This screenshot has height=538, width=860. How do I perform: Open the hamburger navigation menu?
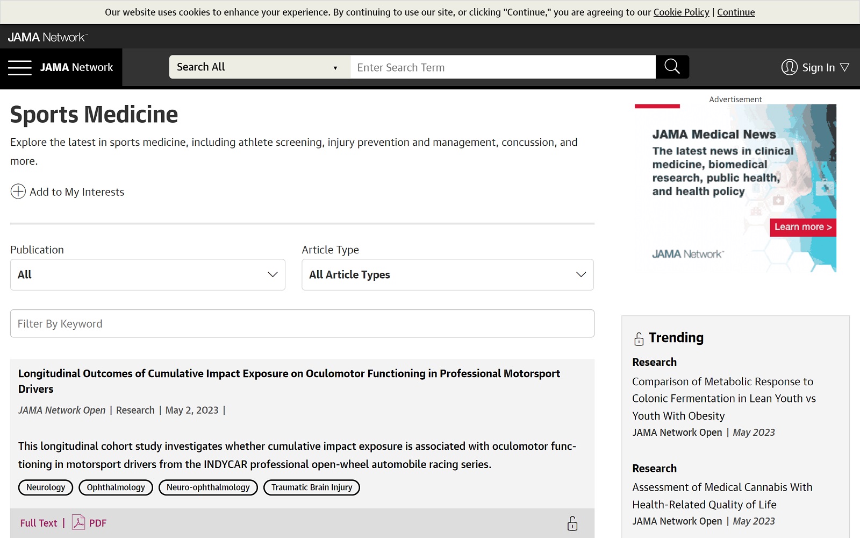[x=20, y=67]
